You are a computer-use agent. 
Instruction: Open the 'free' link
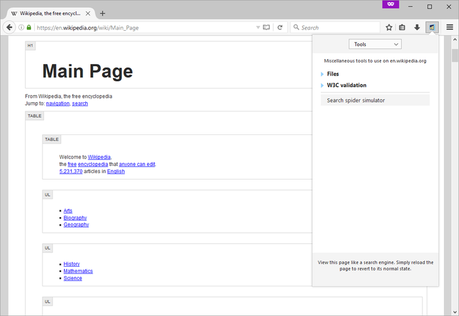pyautogui.click(x=72, y=164)
